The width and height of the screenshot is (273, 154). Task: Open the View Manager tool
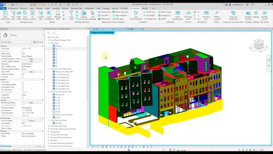tap(93, 15)
